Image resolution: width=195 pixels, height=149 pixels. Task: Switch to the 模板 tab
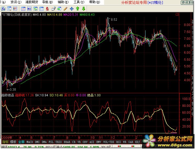(x=13, y=142)
